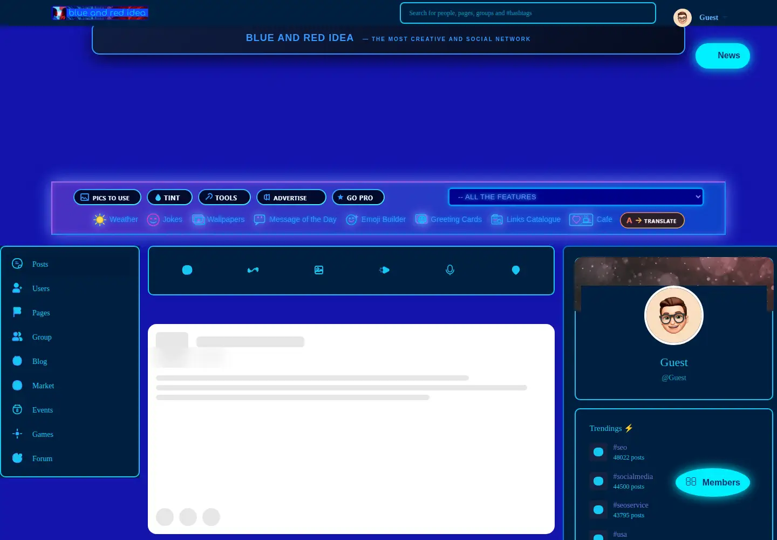
Task: Open the #socialmedia trending hashtag
Action: [633, 476]
